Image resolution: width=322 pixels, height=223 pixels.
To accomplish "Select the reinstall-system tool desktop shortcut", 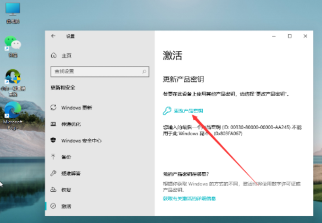I will pos(13,83).
